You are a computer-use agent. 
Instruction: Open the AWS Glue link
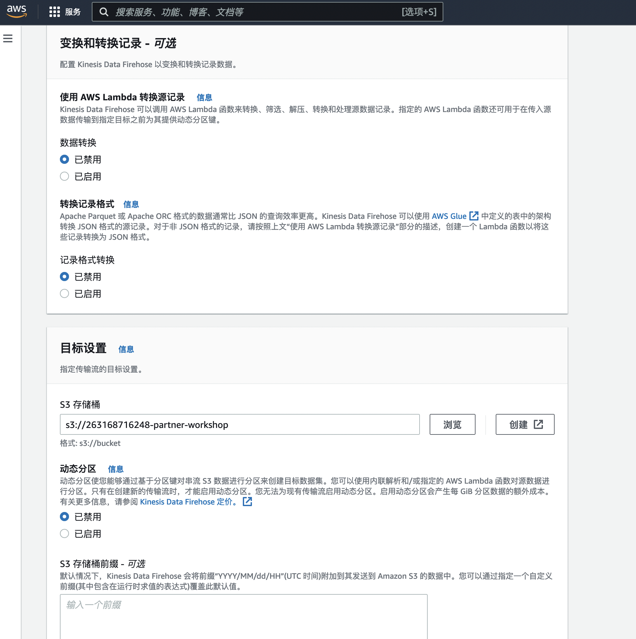click(x=449, y=216)
